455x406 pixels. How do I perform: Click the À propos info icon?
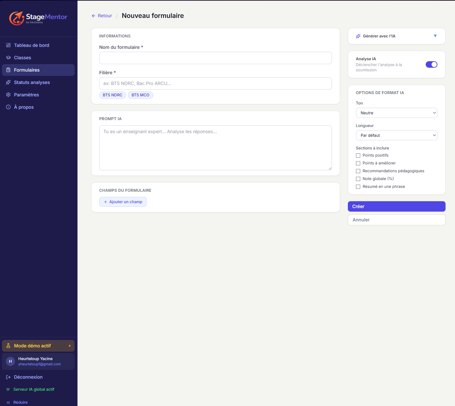click(8, 107)
